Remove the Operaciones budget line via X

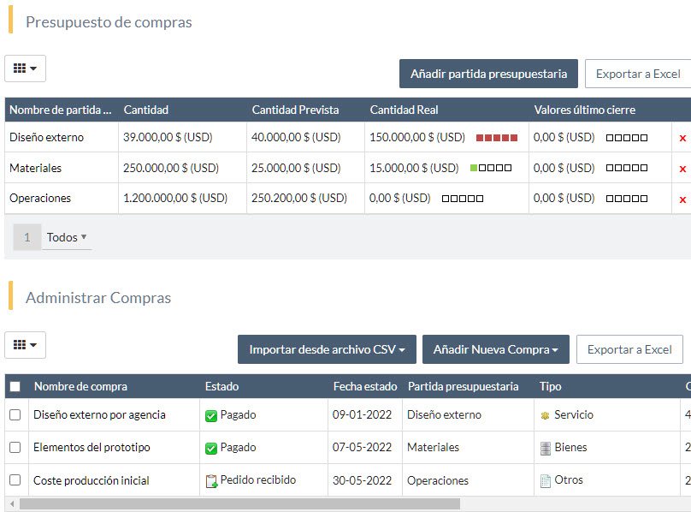point(682,199)
